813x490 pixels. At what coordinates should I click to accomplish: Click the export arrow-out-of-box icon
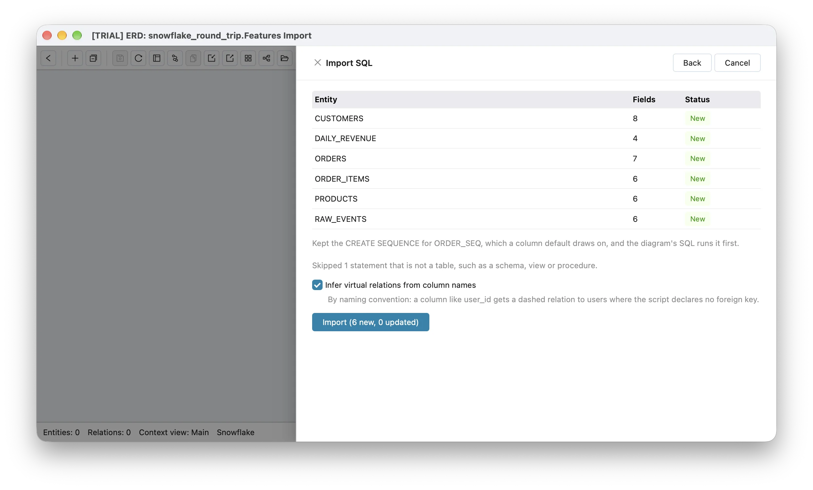[230, 58]
